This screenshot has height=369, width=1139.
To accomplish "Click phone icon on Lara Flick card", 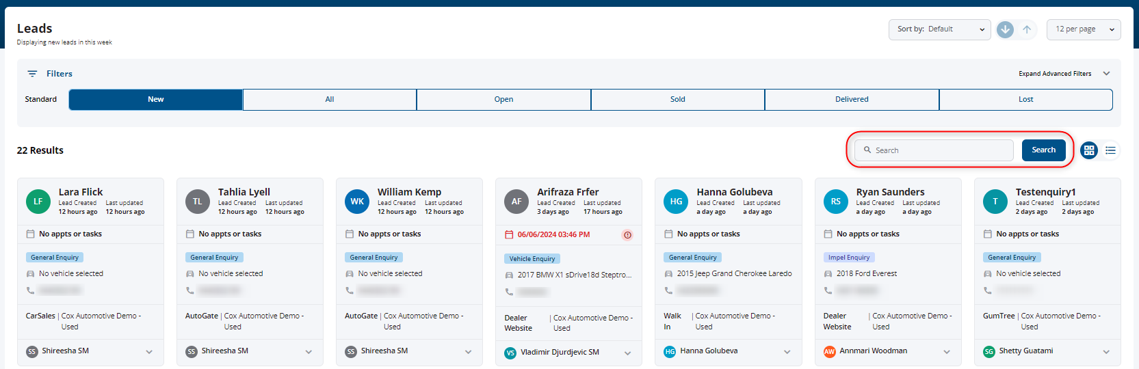I will [30, 290].
